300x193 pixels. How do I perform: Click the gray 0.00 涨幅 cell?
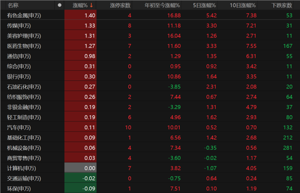point(80,168)
